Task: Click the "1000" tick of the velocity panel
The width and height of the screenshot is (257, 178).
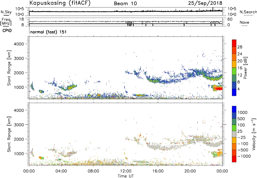Action: point(19,154)
